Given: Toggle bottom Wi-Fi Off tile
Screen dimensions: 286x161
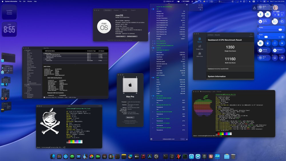Looking at the screenshot, I should 264,57.
